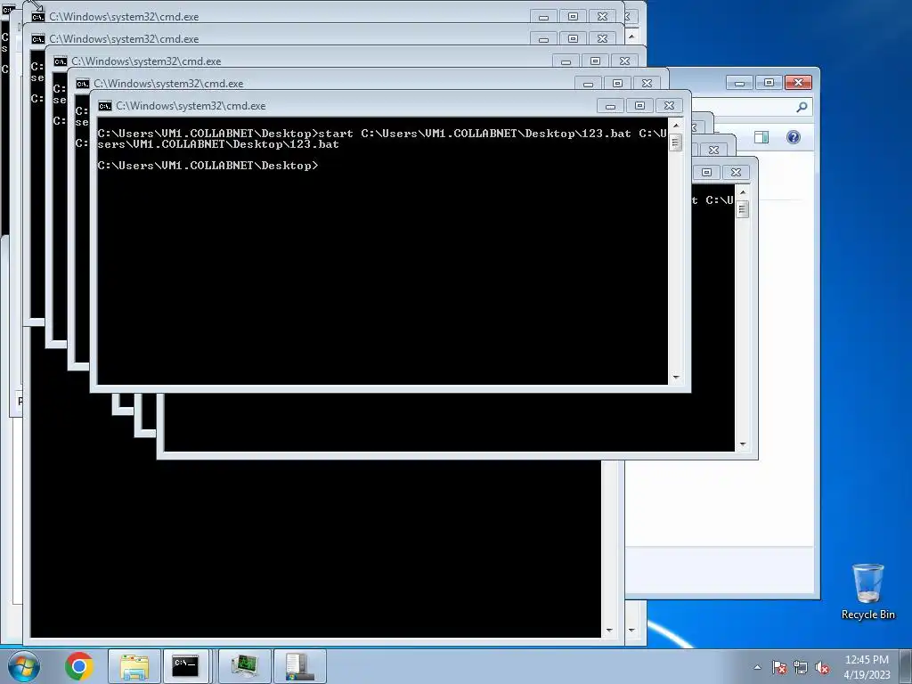The image size is (912, 684).
Task: Select the cmd.exe group on the taskbar
Action: [186, 666]
